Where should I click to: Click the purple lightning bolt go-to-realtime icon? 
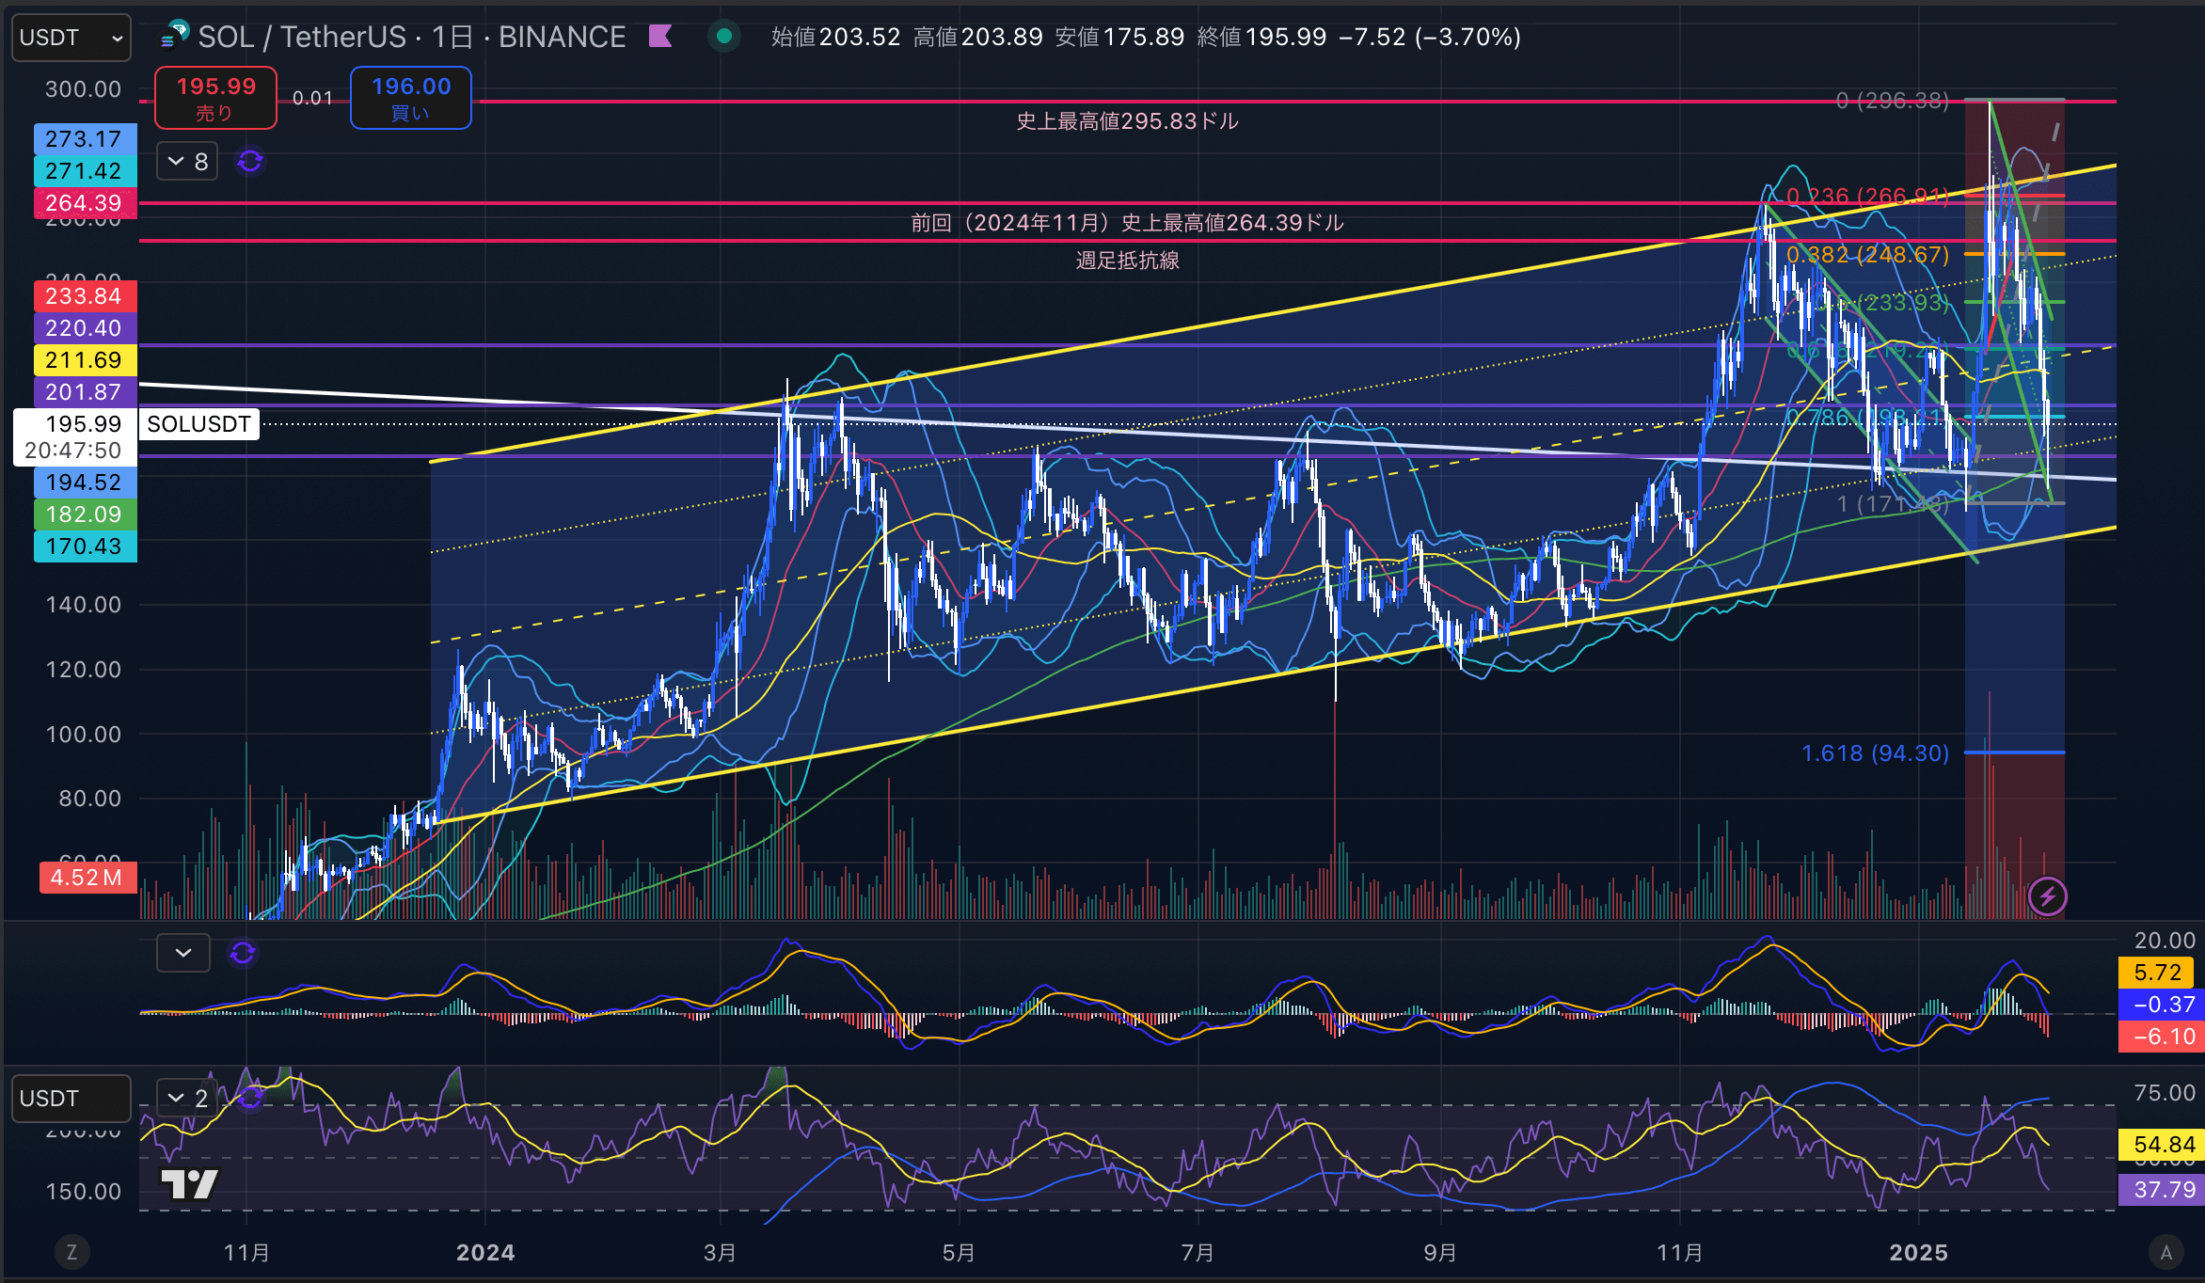pyautogui.click(x=2048, y=896)
